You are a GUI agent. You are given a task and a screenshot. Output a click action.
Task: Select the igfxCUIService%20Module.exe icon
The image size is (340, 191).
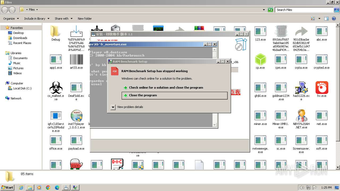tap(56, 116)
